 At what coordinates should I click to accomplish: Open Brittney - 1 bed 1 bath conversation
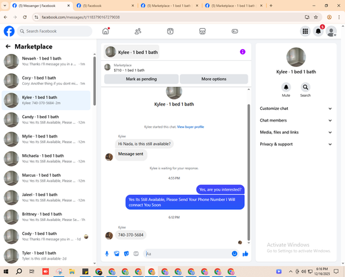tap(46, 217)
